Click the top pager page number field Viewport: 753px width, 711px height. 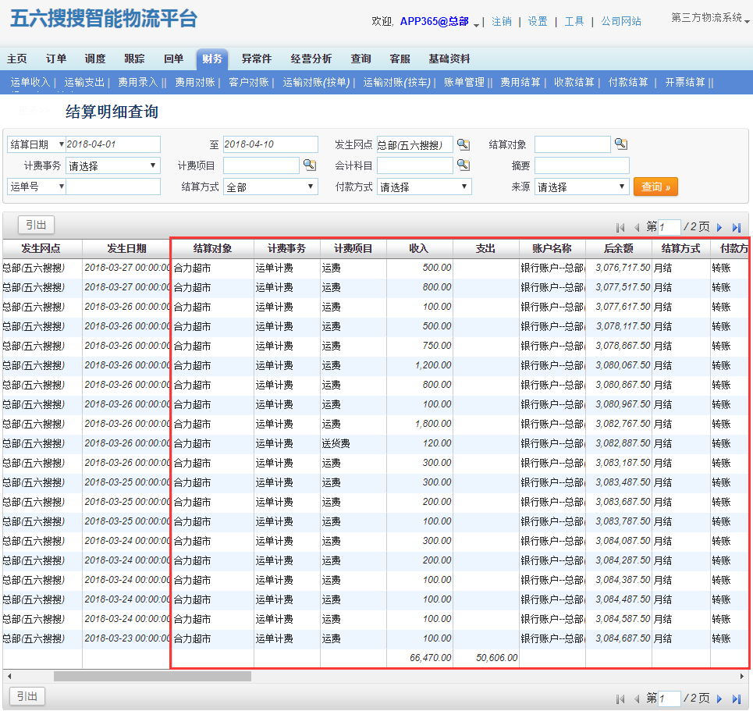669,227
